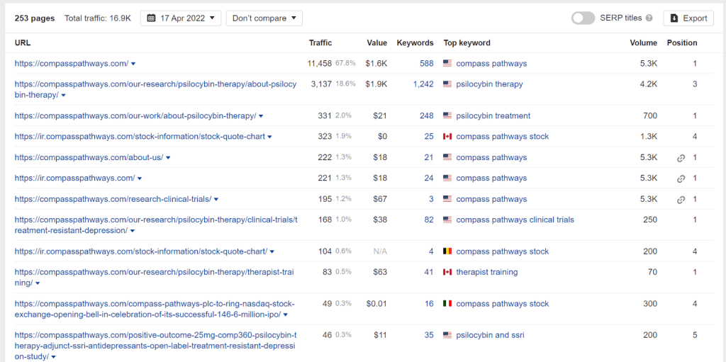Image resolution: width=726 pixels, height=362 pixels.
Task: Open the help icon beside SERP titles
Action: (649, 18)
